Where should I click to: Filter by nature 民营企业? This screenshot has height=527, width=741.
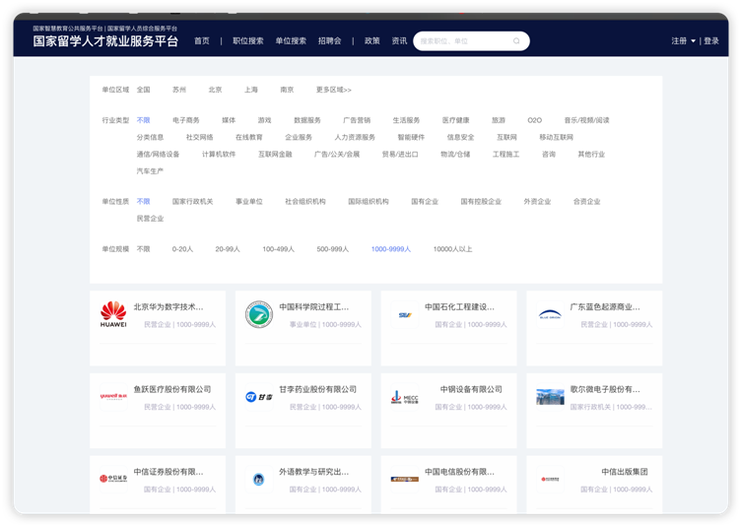pos(150,219)
